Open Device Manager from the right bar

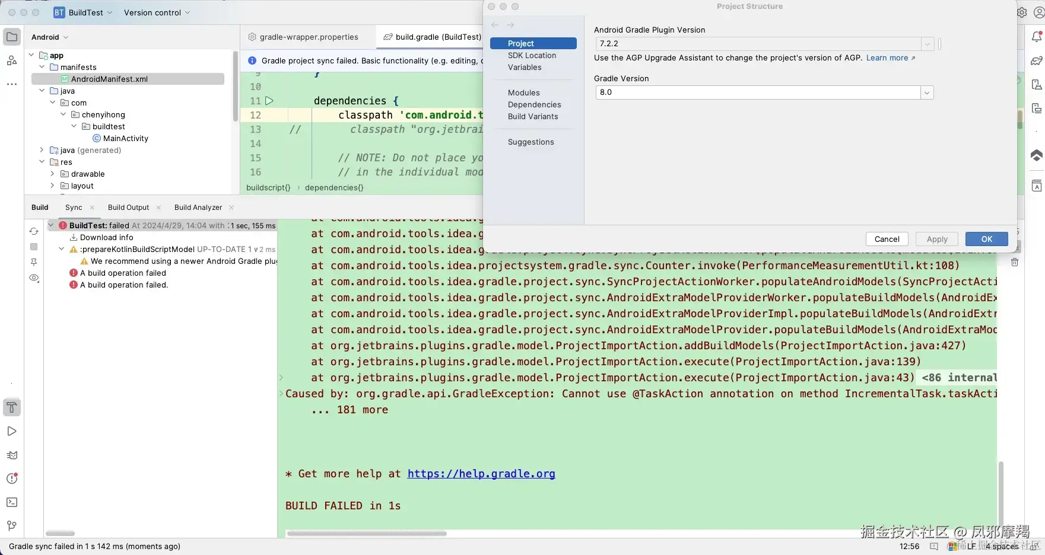coord(1037,84)
